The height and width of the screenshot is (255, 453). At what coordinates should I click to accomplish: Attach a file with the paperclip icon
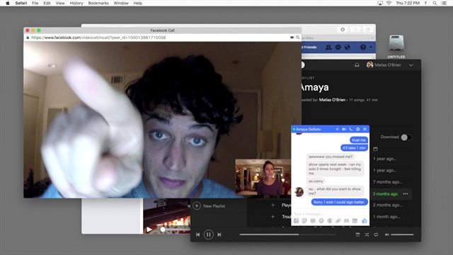pos(338,221)
